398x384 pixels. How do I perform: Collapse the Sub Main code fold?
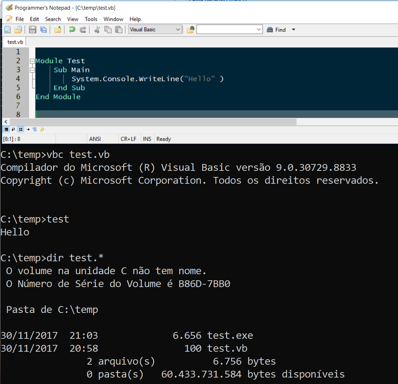click(32, 70)
